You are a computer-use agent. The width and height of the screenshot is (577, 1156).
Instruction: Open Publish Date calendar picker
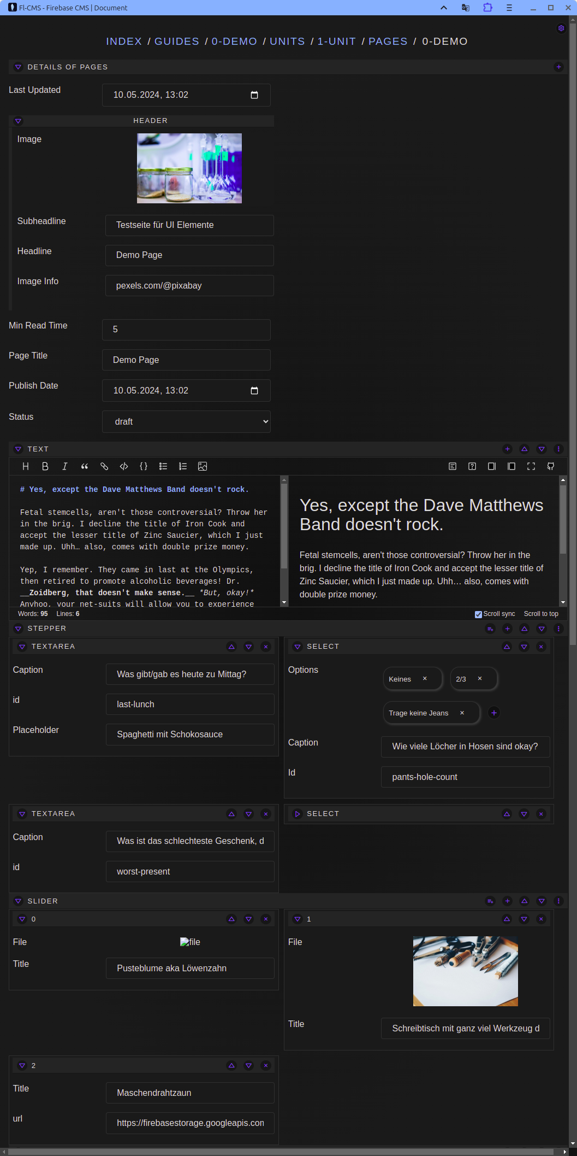(254, 391)
